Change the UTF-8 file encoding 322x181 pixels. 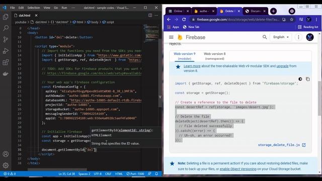(98, 174)
